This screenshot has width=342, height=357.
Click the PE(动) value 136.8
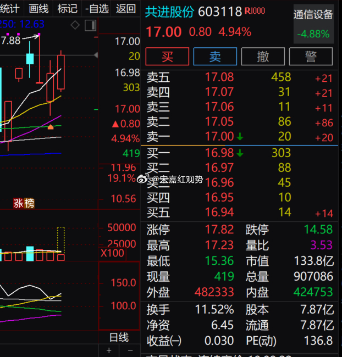coord(318,341)
